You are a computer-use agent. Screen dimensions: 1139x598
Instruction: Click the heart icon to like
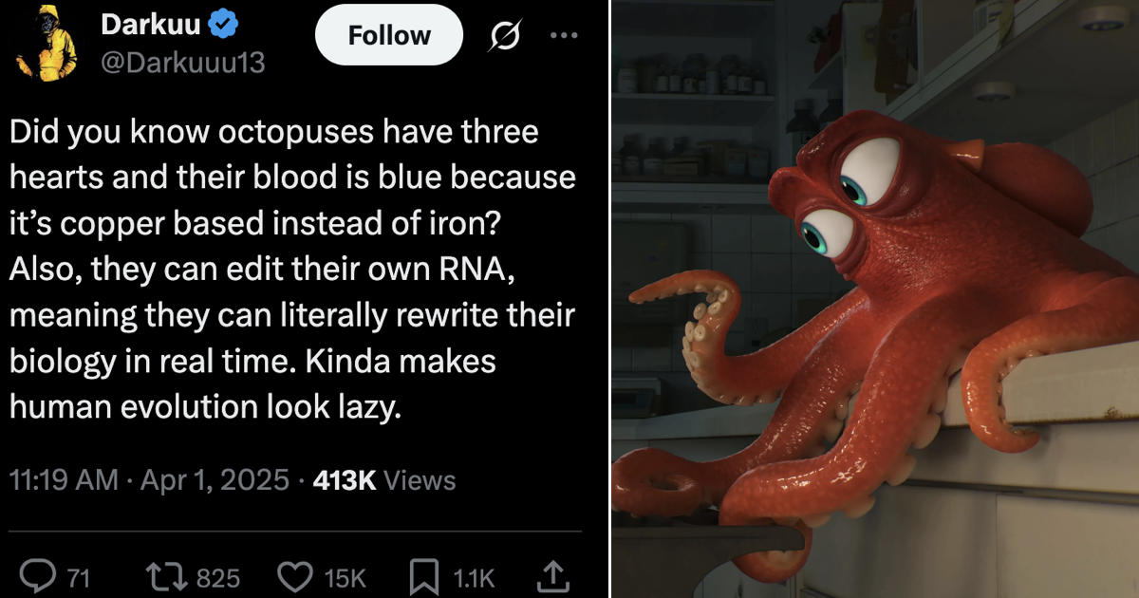(295, 574)
